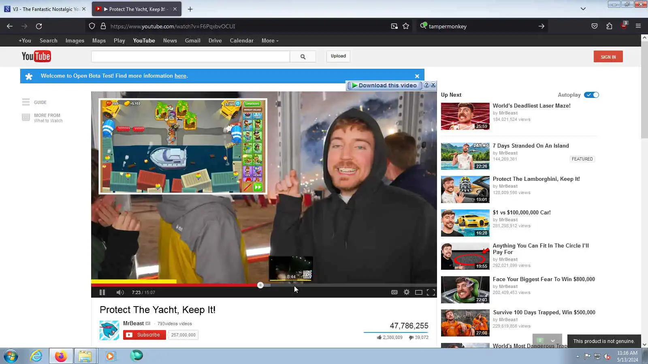Open the uBlock extension toolbar icon
This screenshot has height=364, width=648.
pos(624,26)
